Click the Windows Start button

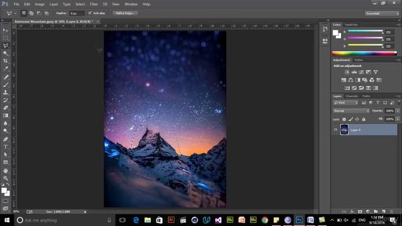tap(7, 220)
